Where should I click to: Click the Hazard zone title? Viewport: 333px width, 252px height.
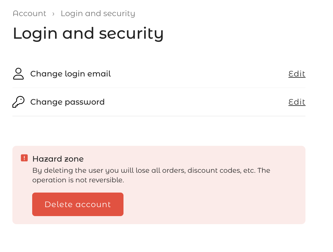click(x=58, y=159)
